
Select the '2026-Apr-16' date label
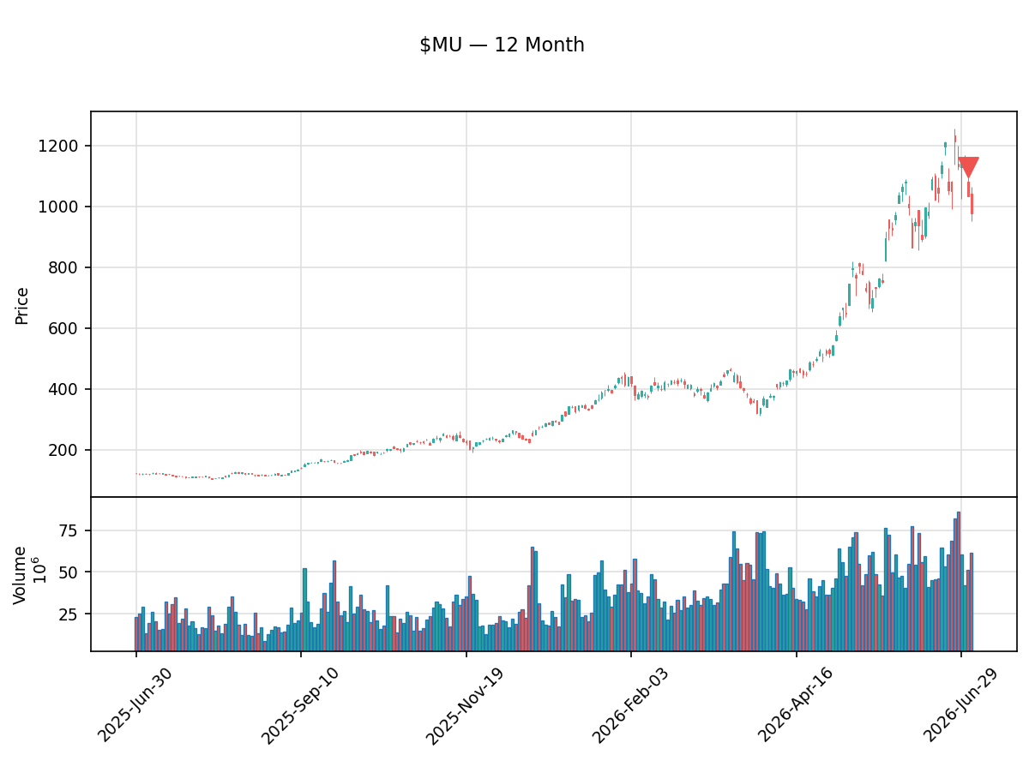pos(796,704)
